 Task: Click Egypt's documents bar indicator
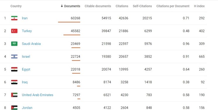click(76, 73)
